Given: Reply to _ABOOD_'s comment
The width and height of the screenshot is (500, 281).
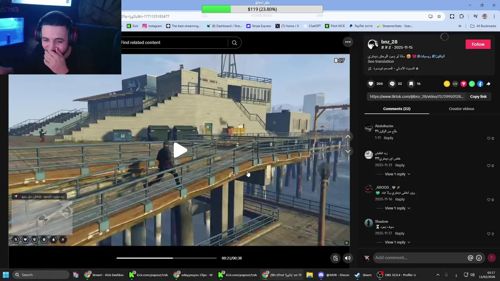Looking at the screenshot, I should click(400, 199).
